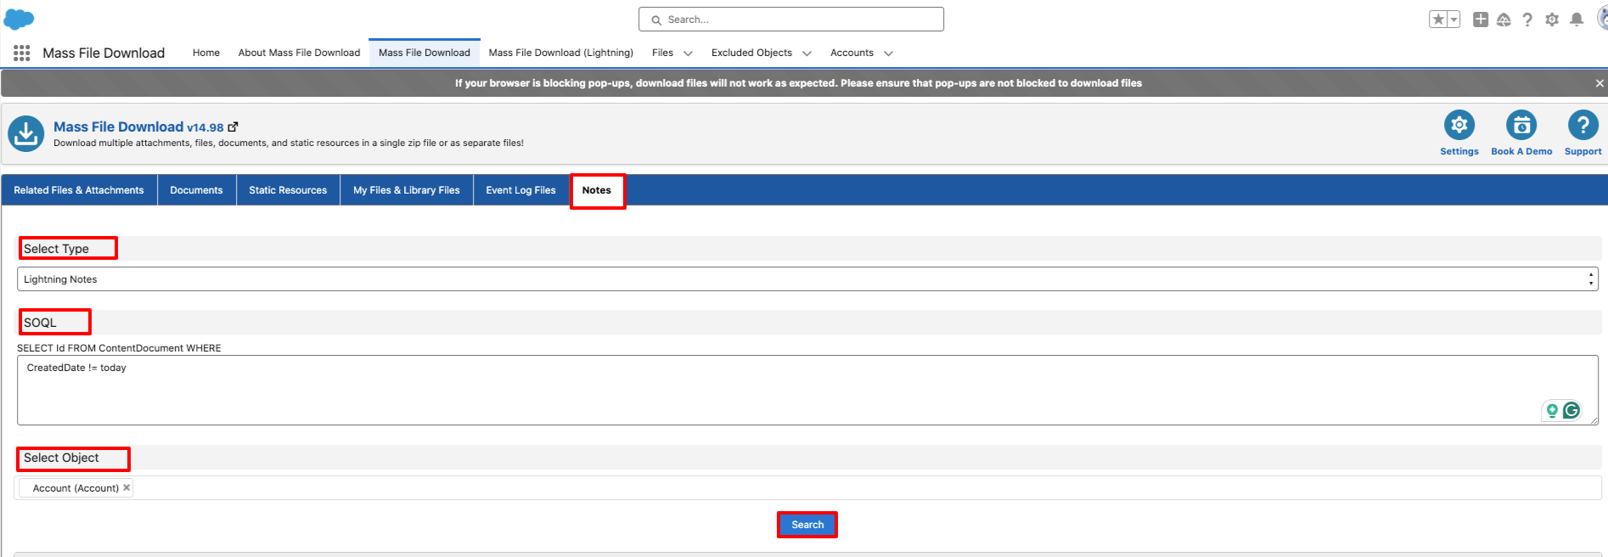Open Mass File Download (Lightning) nav item

click(561, 53)
